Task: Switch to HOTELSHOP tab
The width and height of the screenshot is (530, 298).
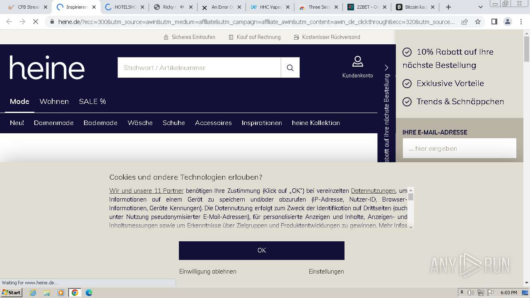Action: (124, 7)
